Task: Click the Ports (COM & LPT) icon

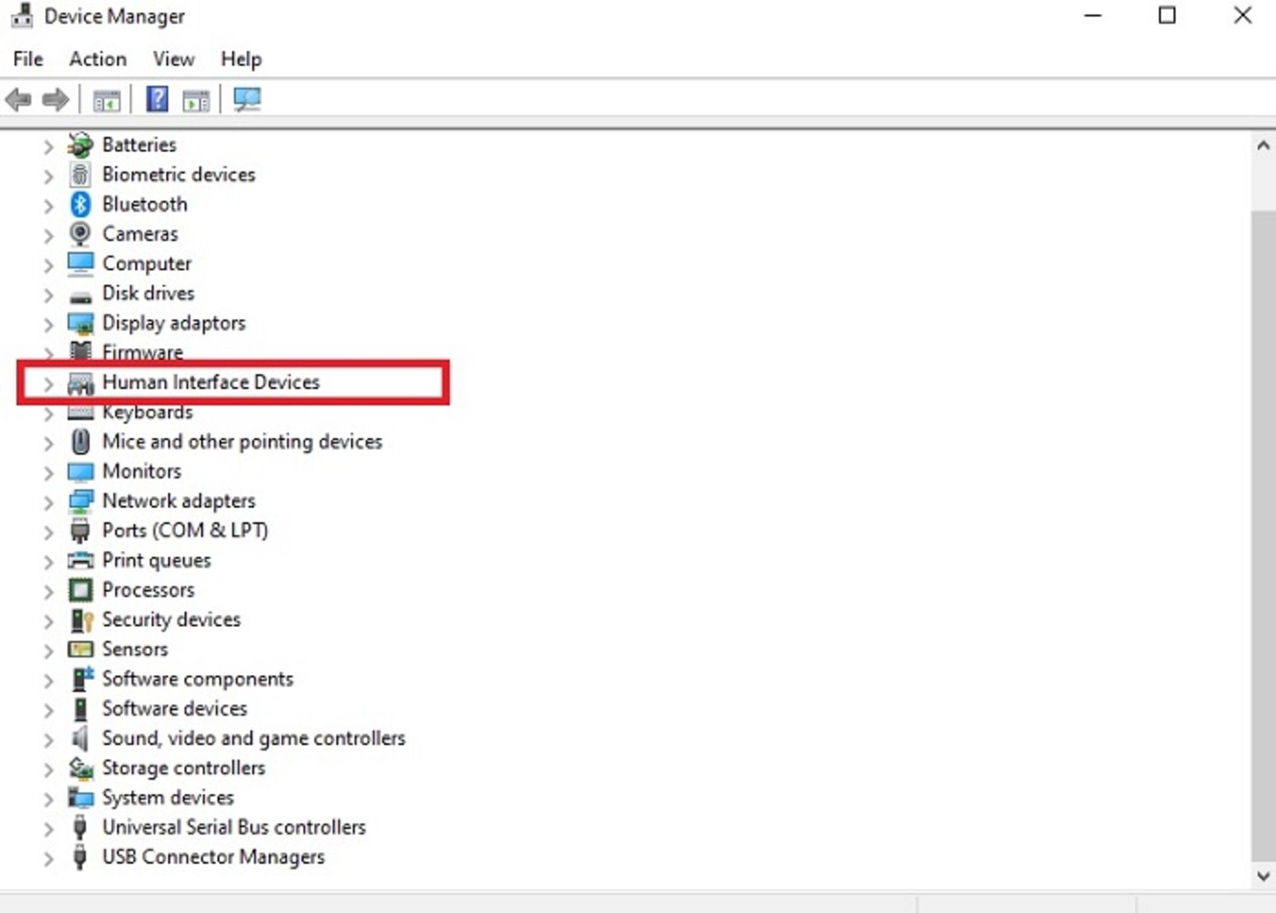Action: tap(80, 531)
